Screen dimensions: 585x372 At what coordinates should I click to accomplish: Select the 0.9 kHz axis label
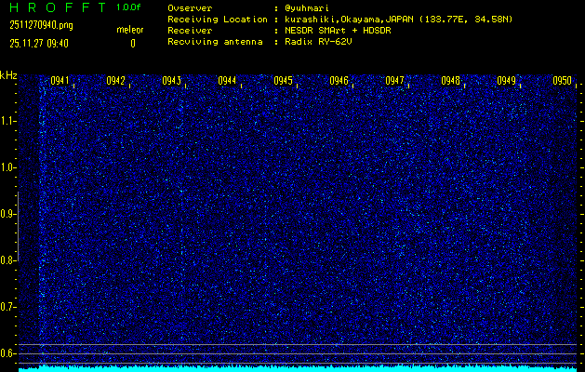[8, 214]
